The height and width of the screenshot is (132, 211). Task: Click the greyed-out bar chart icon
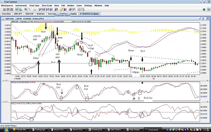pyautogui.click(x=35, y=9)
